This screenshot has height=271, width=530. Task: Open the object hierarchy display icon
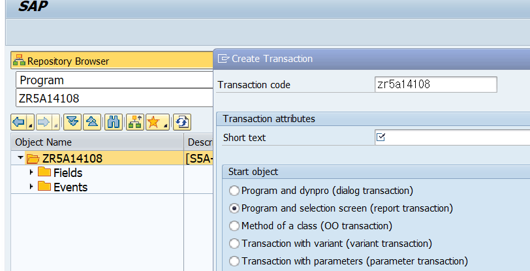click(x=135, y=122)
